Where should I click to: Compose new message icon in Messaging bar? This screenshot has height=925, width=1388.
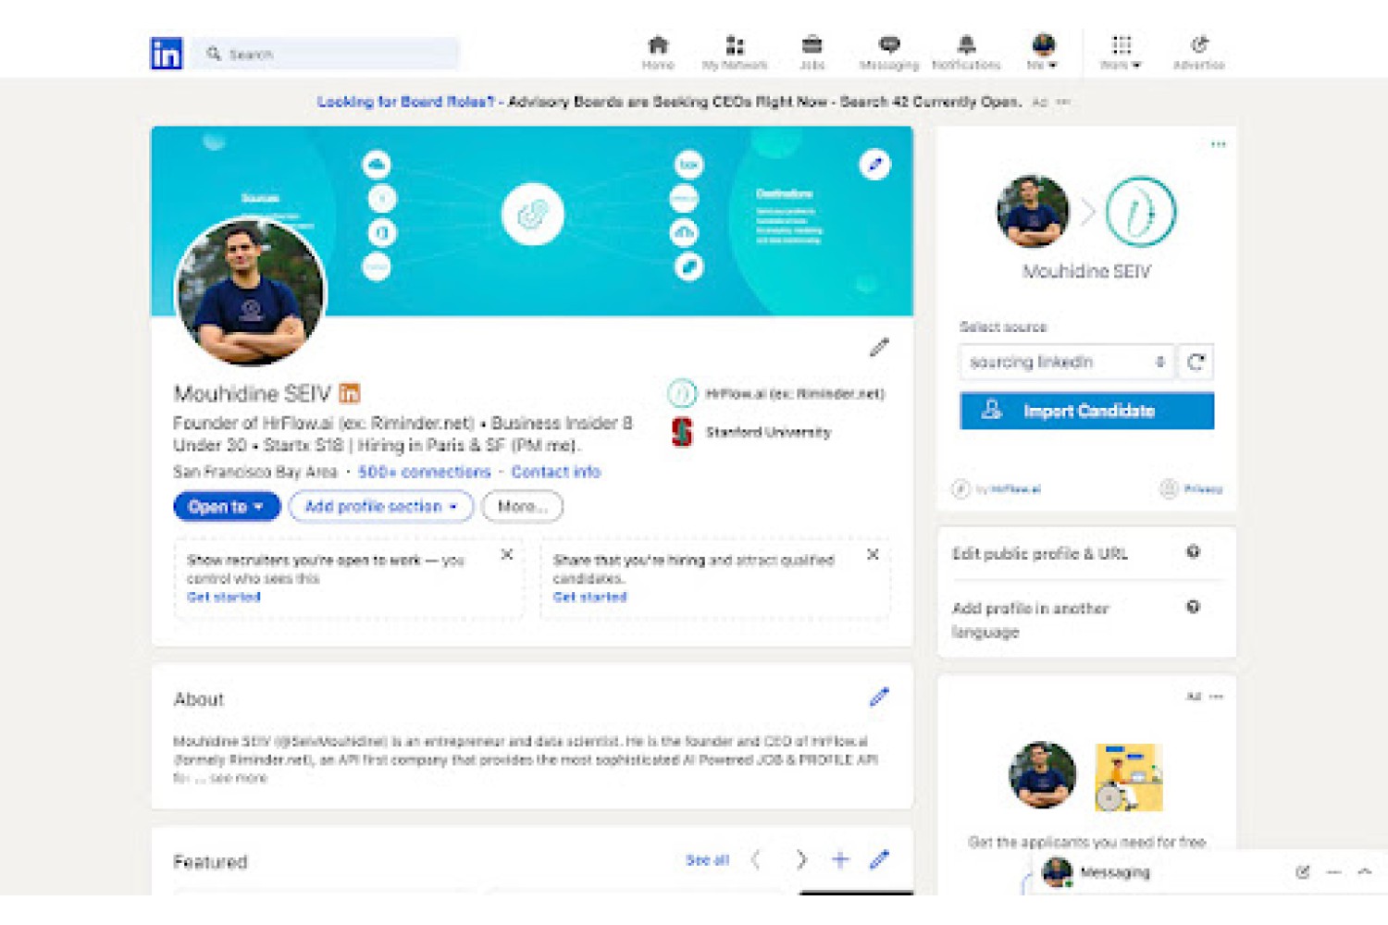click(1303, 872)
